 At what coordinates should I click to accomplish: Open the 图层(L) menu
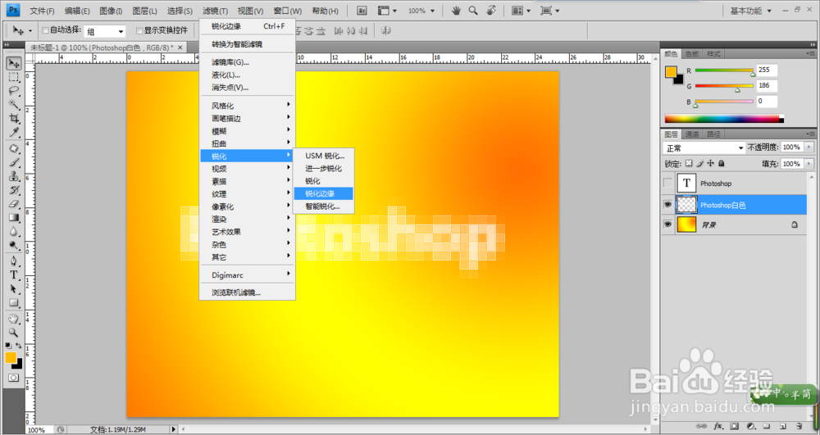point(145,11)
